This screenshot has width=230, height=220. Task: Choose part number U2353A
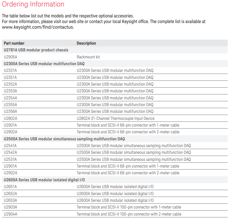10,91
